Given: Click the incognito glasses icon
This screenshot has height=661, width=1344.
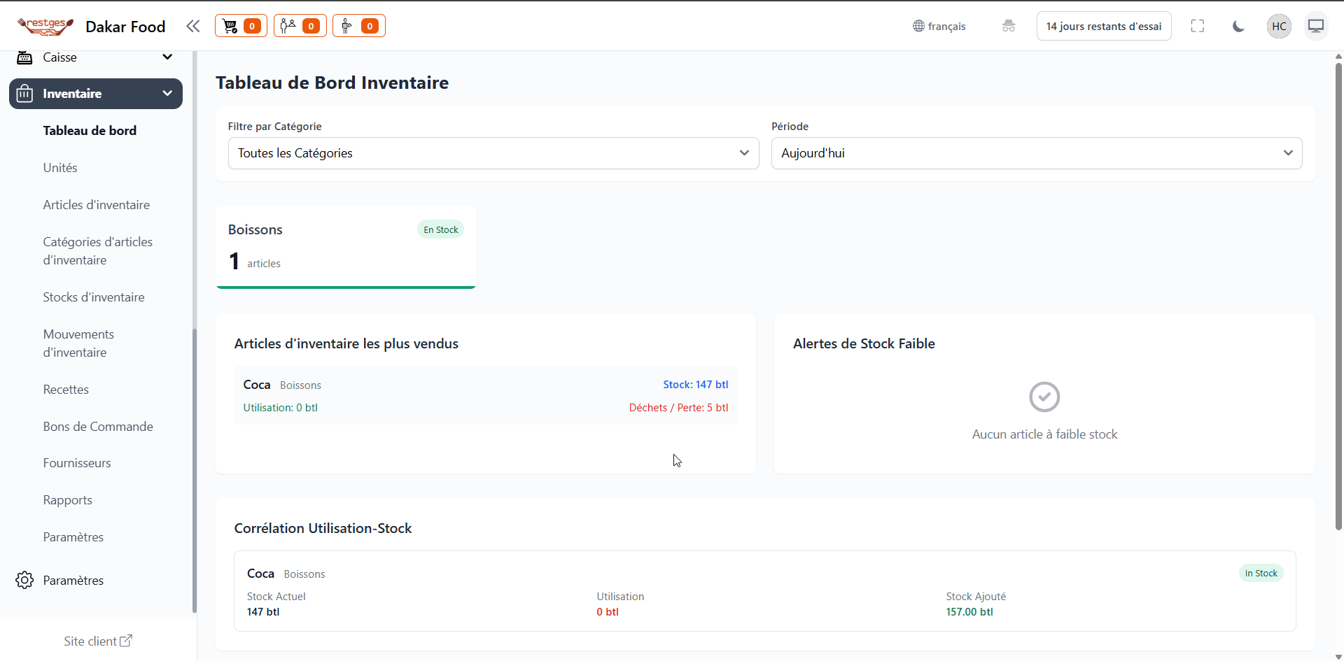Looking at the screenshot, I should [1008, 26].
